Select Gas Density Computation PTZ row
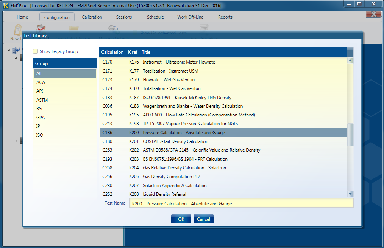 point(223,176)
